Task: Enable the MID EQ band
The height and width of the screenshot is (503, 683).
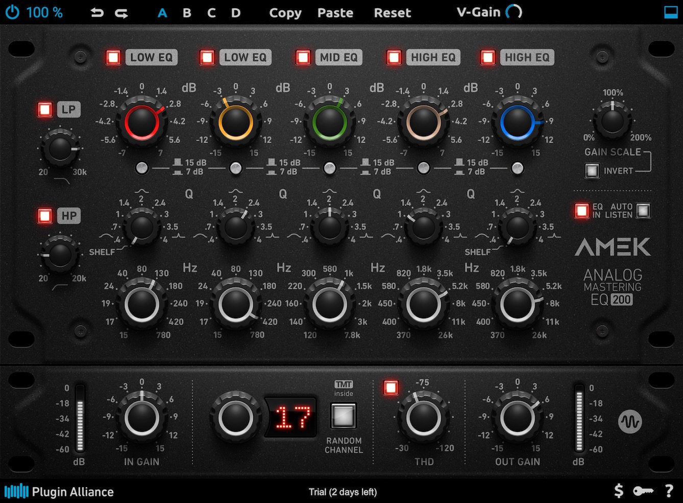Action: pos(303,57)
